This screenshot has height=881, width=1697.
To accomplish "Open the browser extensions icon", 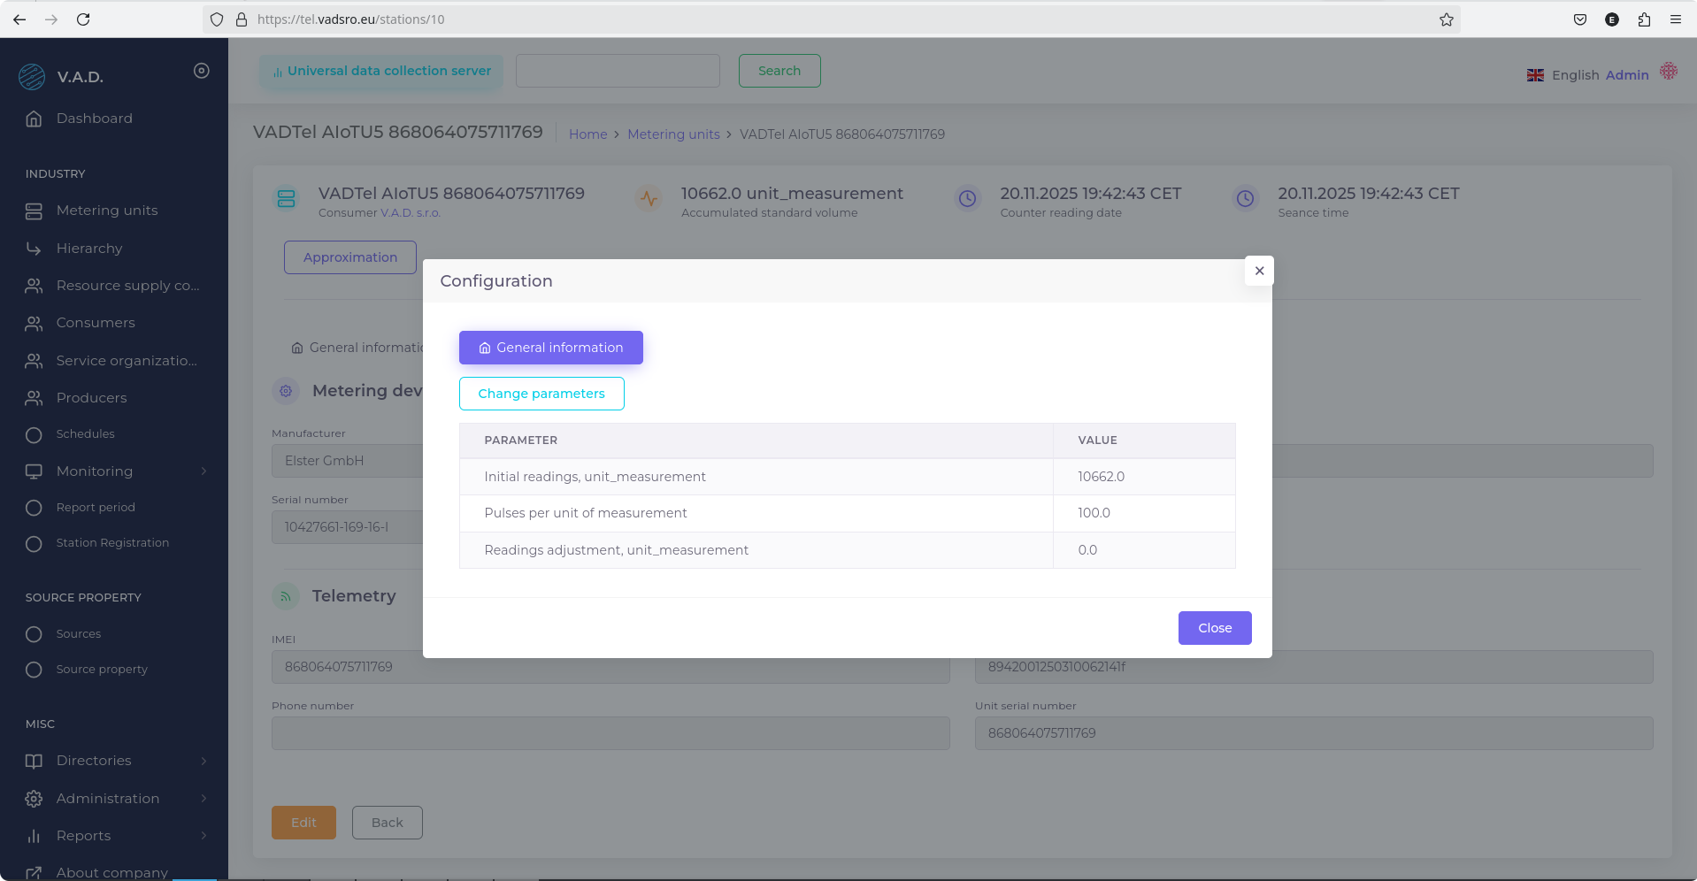I will click(1644, 19).
